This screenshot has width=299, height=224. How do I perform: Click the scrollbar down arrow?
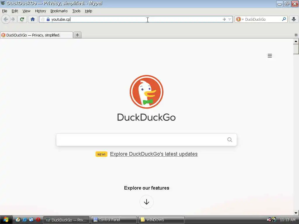(296, 213)
